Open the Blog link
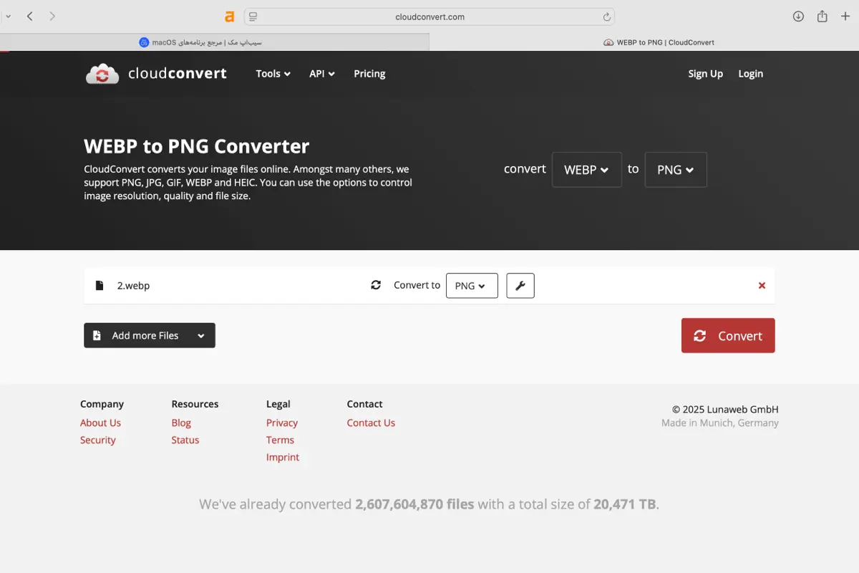 pyautogui.click(x=181, y=423)
